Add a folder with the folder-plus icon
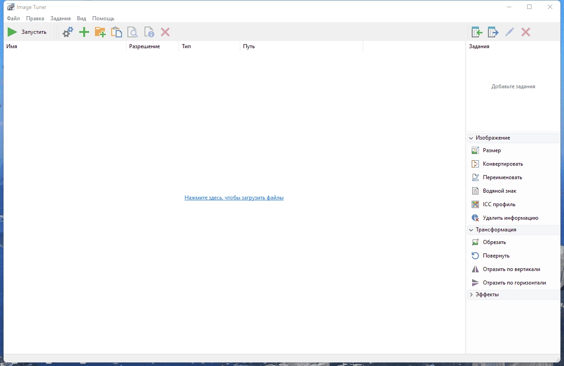This screenshot has height=366, width=564. tap(100, 32)
